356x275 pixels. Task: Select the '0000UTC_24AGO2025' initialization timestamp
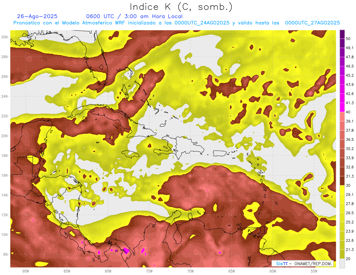pos(202,23)
